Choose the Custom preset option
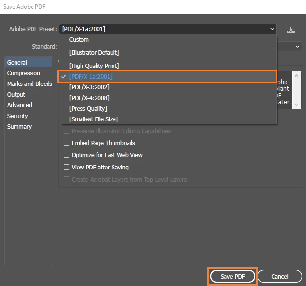The image size is (306, 286). tap(79, 40)
